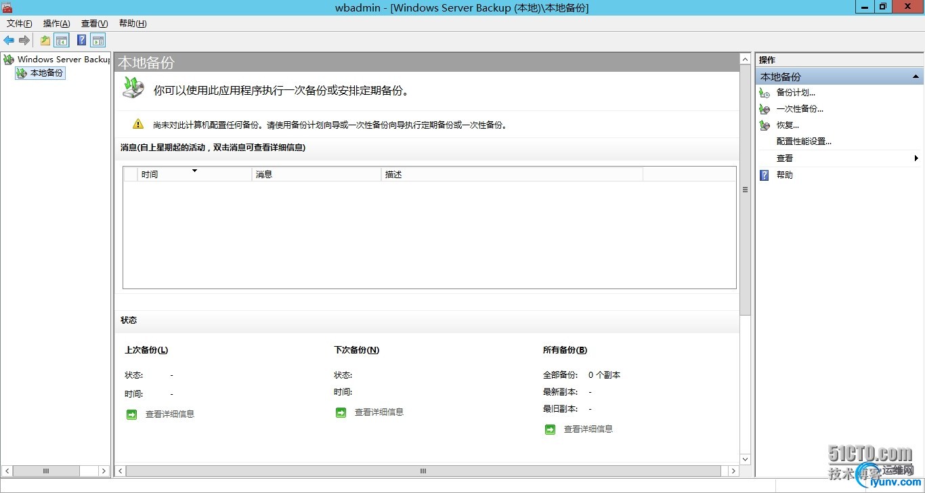The width and height of the screenshot is (925, 493).
Task: Click the wbadmin title bar app icon
Action: tap(7, 7)
